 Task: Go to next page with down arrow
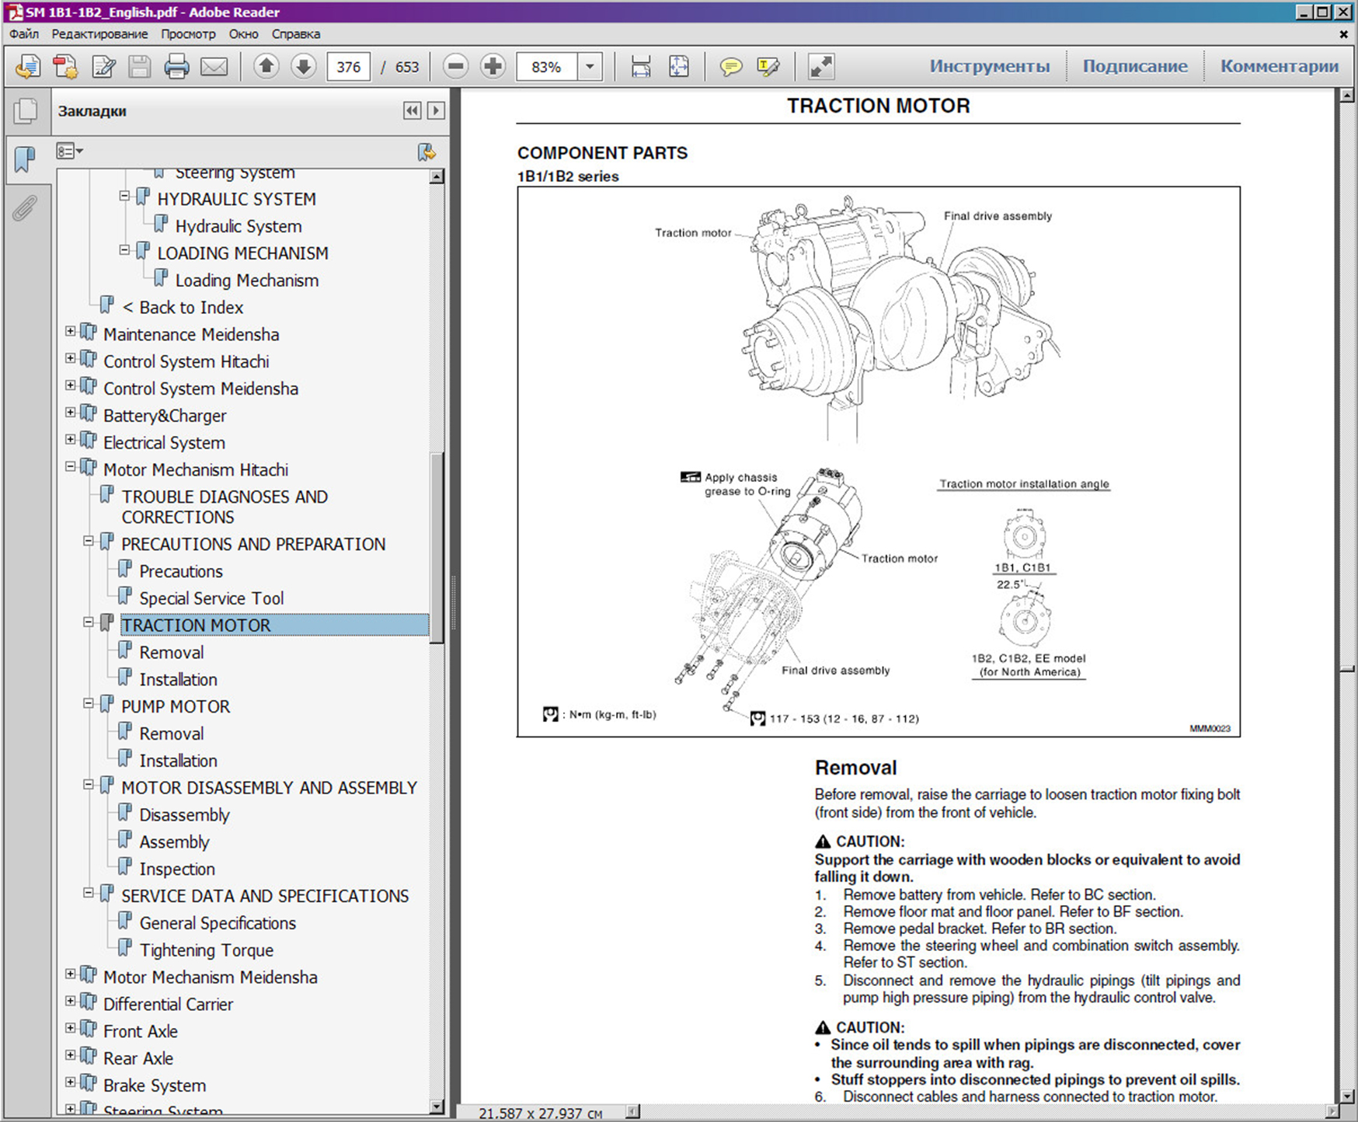(x=304, y=67)
